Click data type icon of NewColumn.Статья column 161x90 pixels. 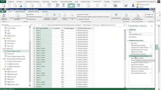coord(79,28)
